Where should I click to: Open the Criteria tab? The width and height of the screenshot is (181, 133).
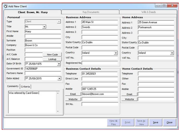(25, 87)
